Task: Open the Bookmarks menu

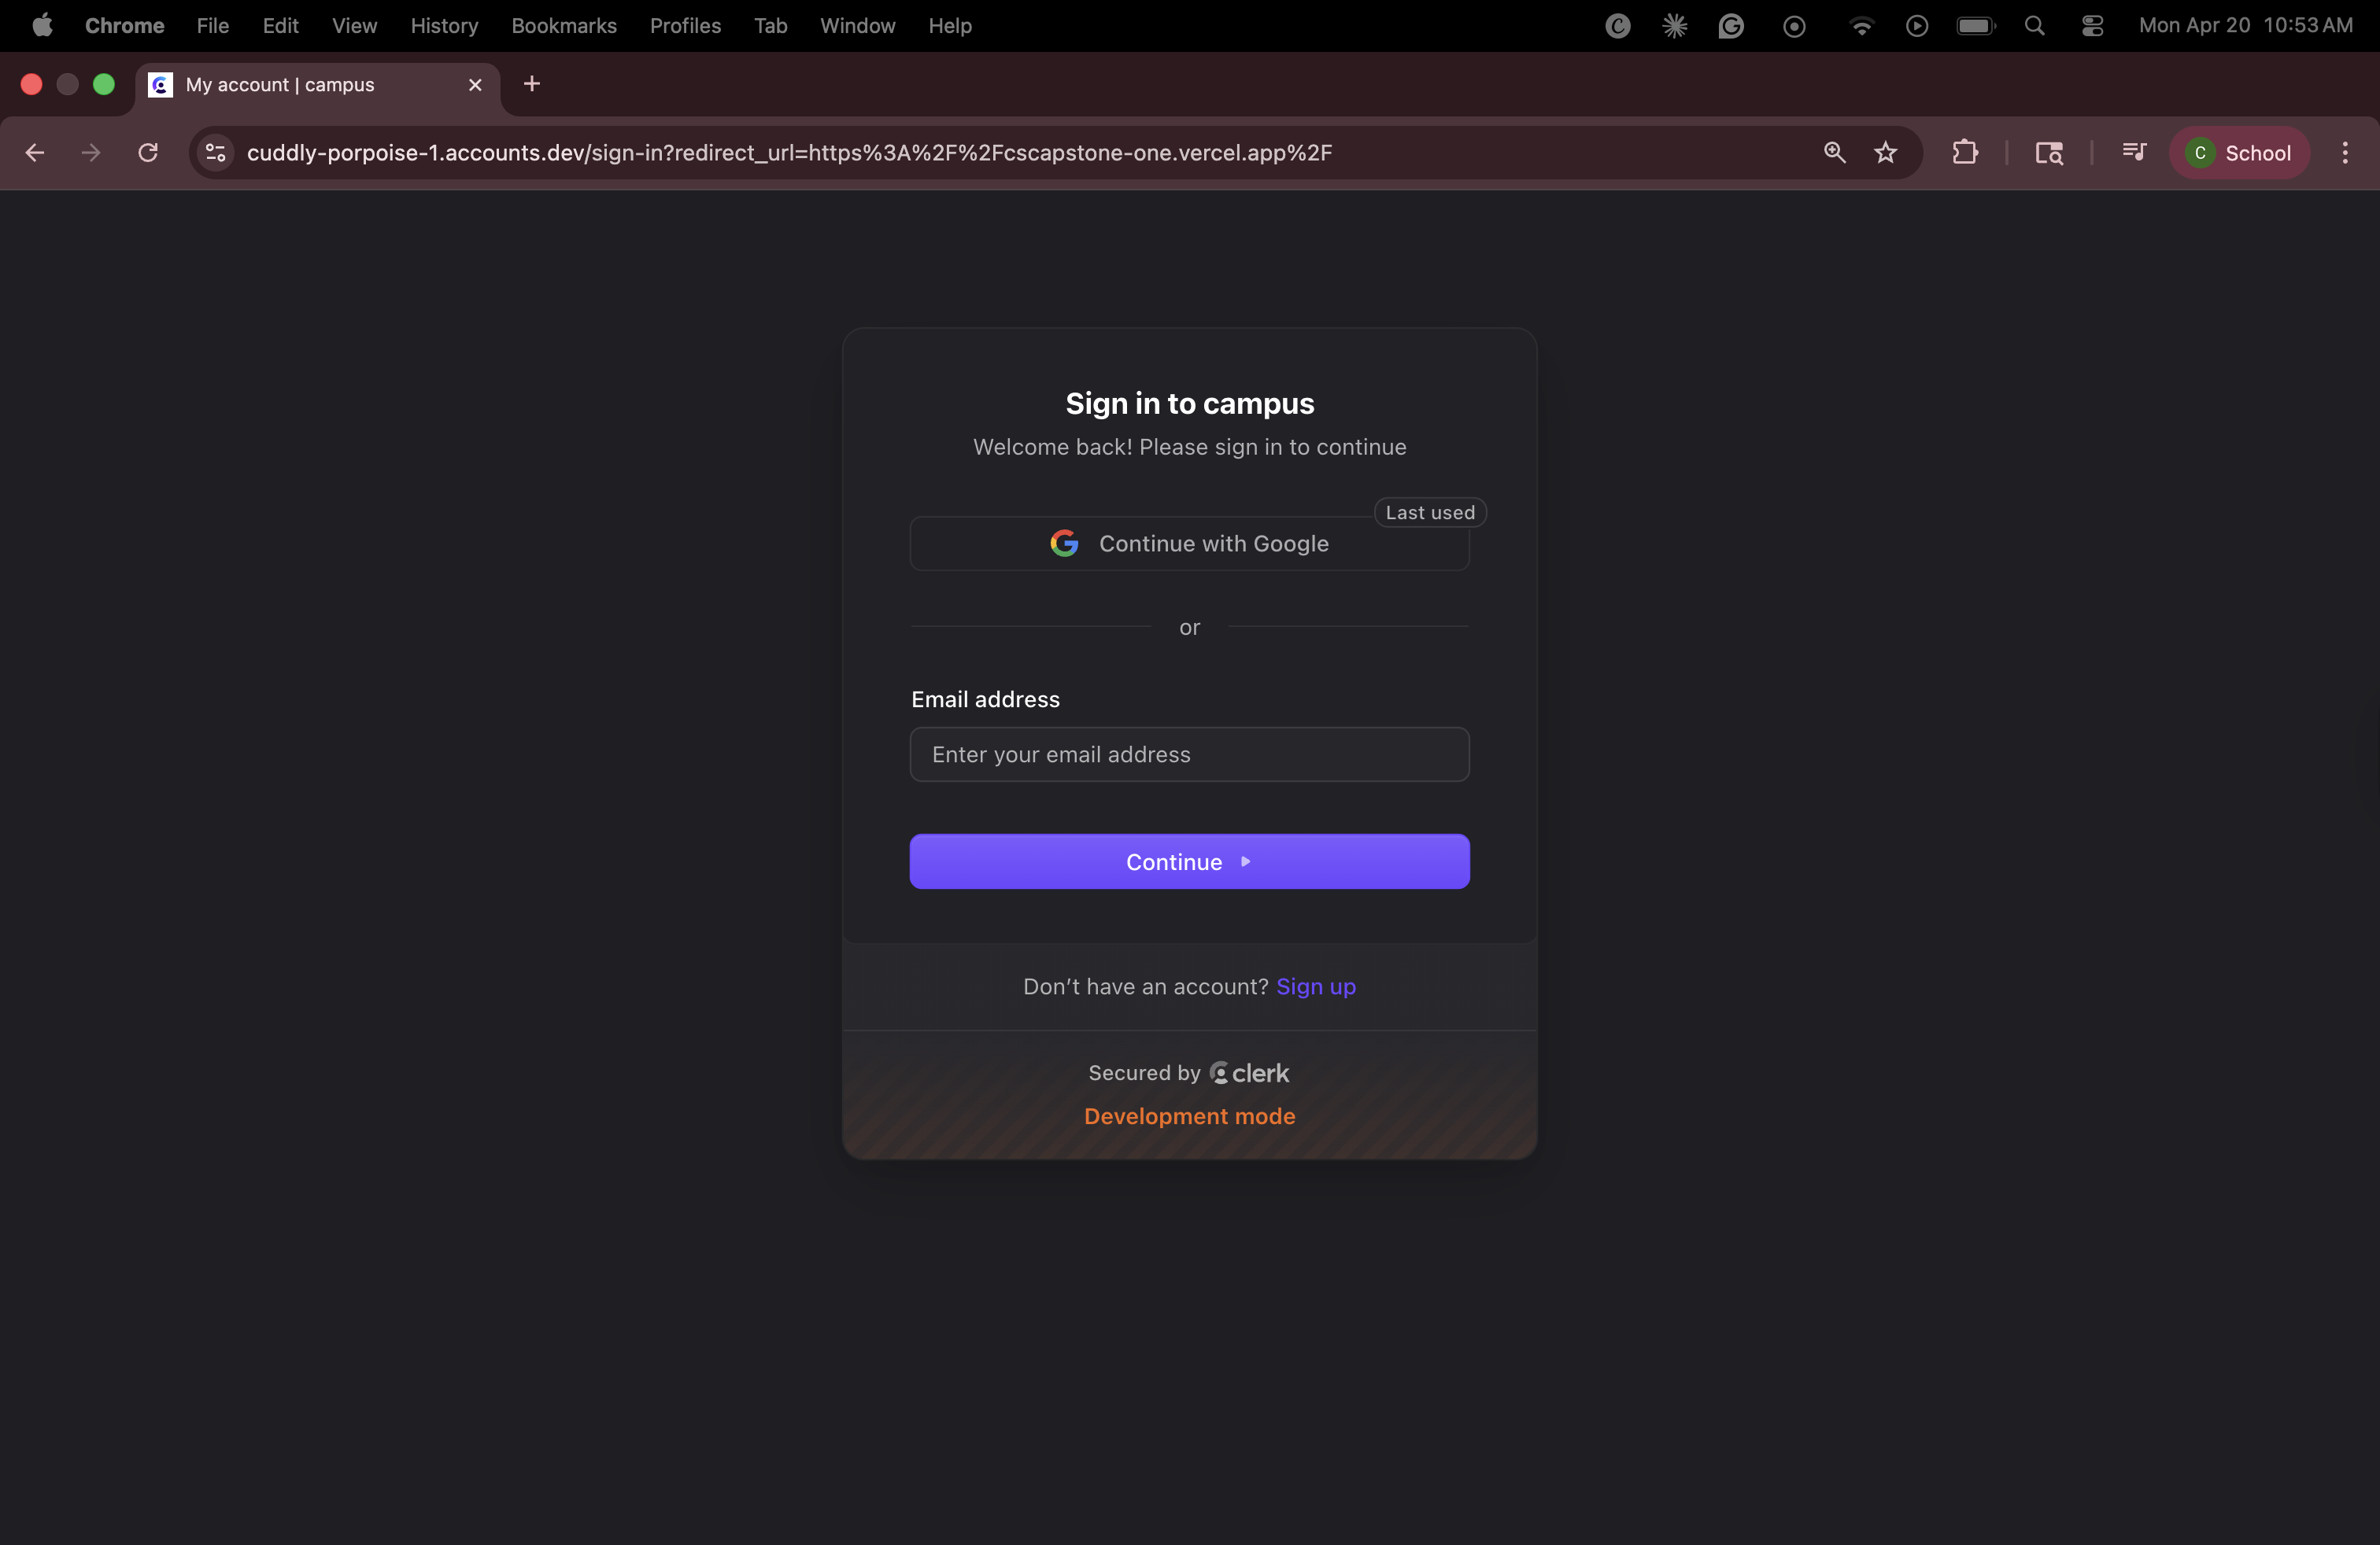Action: (x=563, y=26)
